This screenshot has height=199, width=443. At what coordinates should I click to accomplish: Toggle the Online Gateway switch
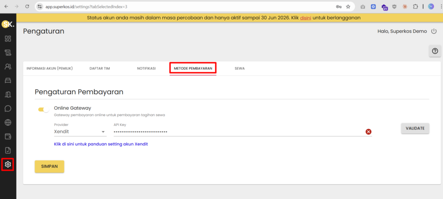coord(44,110)
